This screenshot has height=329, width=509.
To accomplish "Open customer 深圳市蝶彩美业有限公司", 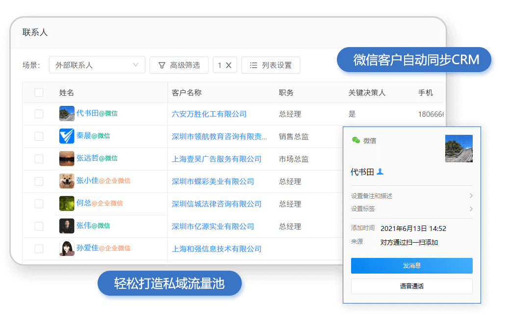I will tap(213, 181).
